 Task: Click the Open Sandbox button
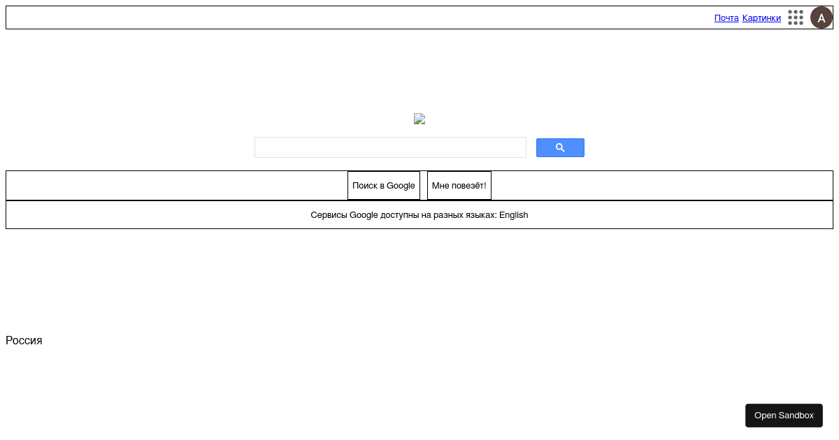point(784,416)
